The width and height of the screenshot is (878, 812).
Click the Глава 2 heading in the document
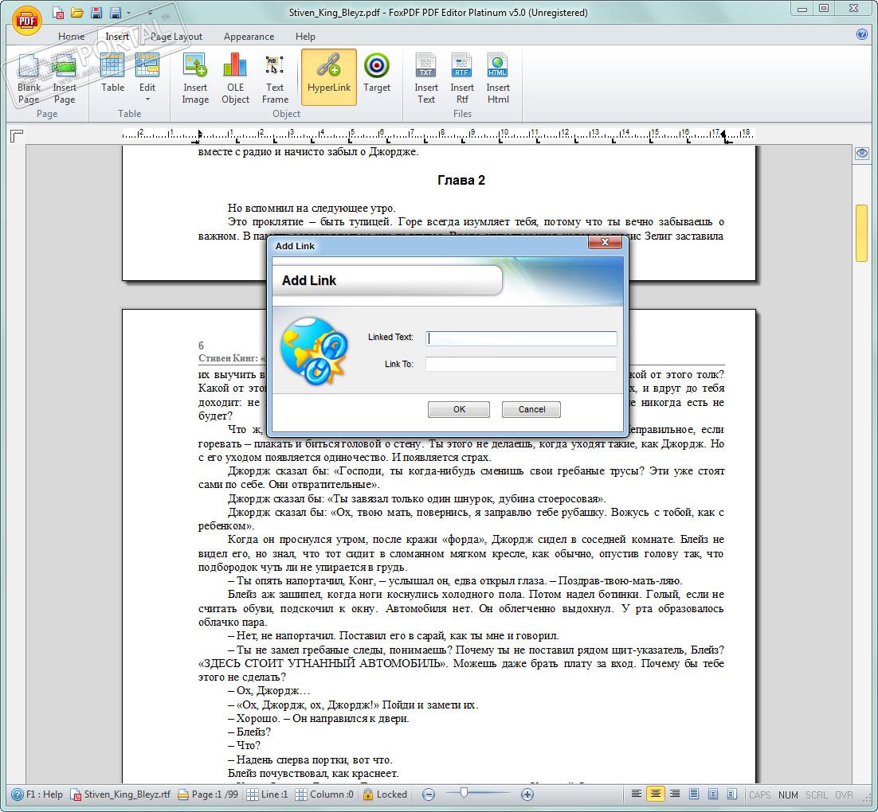coord(461,180)
